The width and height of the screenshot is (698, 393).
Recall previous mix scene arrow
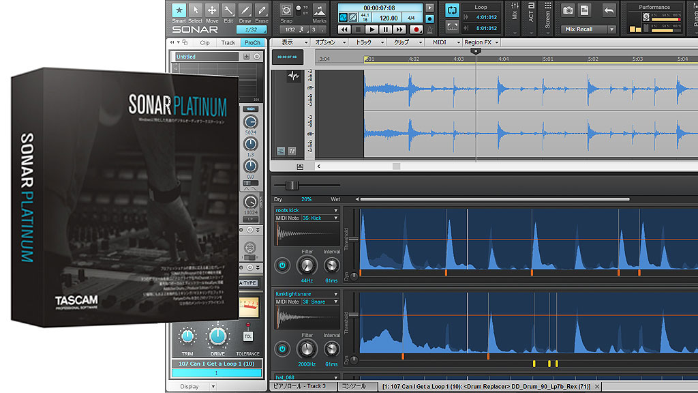[x=609, y=11]
